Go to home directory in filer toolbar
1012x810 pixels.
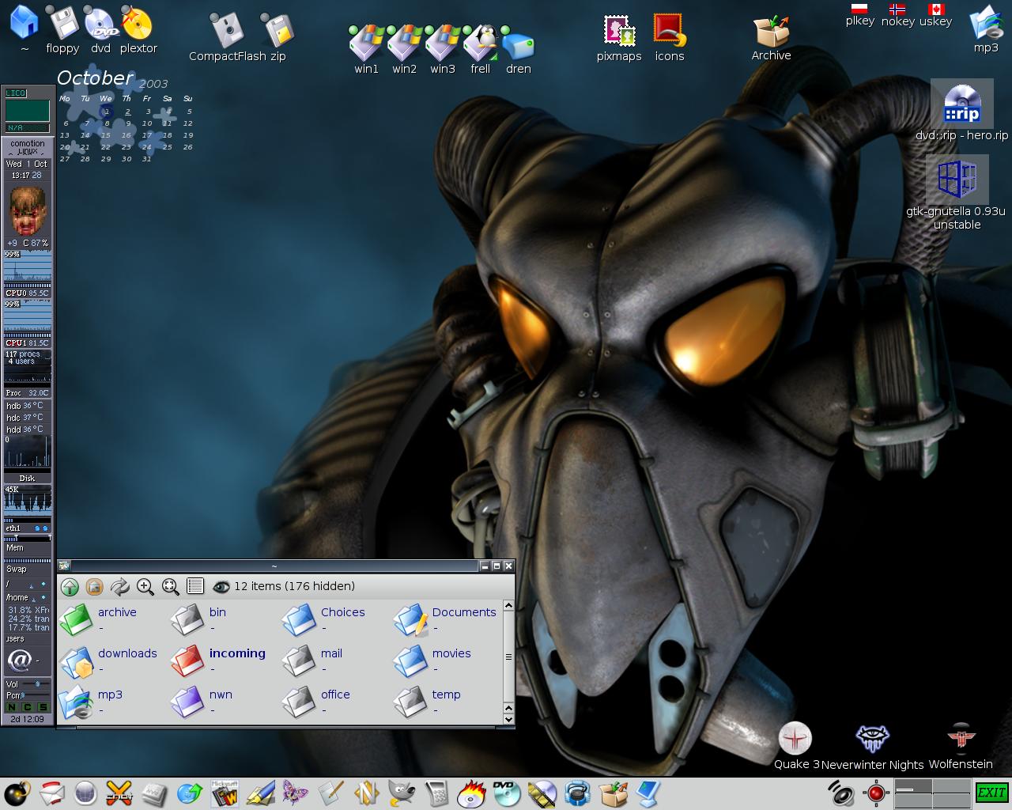coord(94,586)
